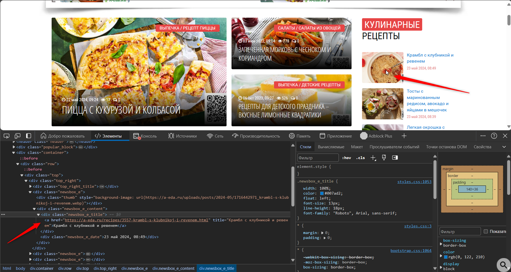Collapse the div newsbox_e_content node
Screen dimensions: 511x272
tap(34, 209)
